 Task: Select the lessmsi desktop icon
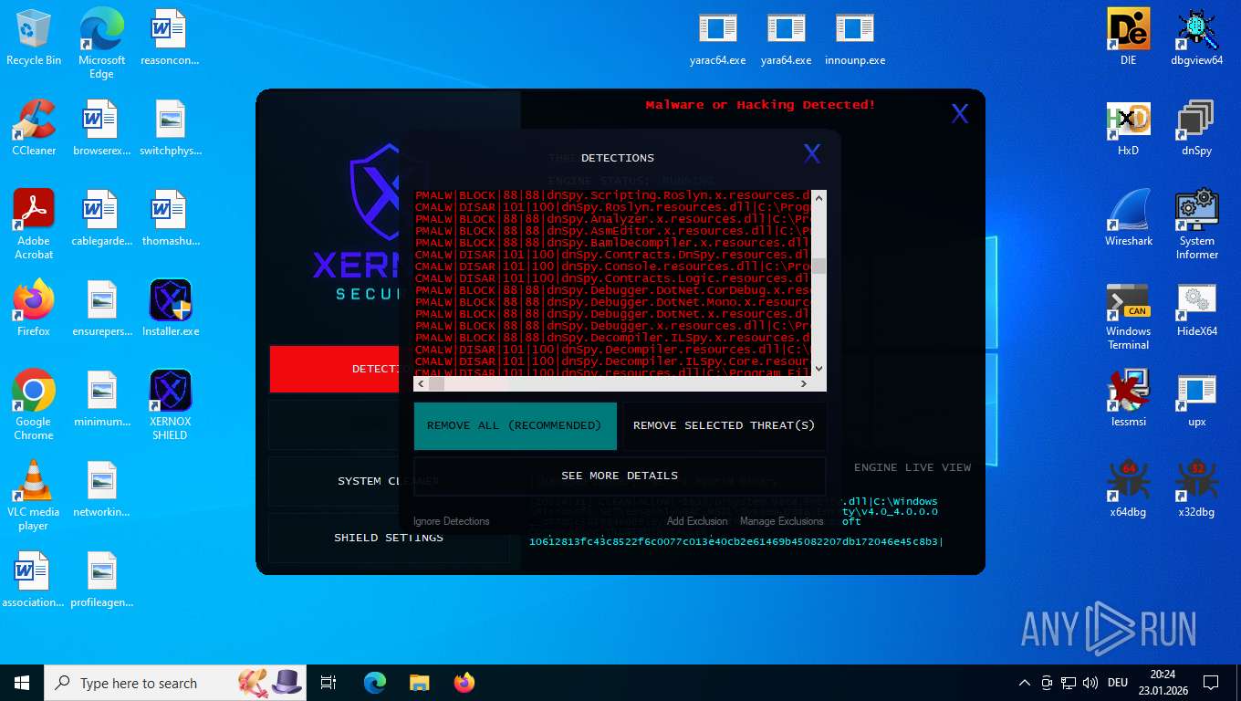(1129, 399)
